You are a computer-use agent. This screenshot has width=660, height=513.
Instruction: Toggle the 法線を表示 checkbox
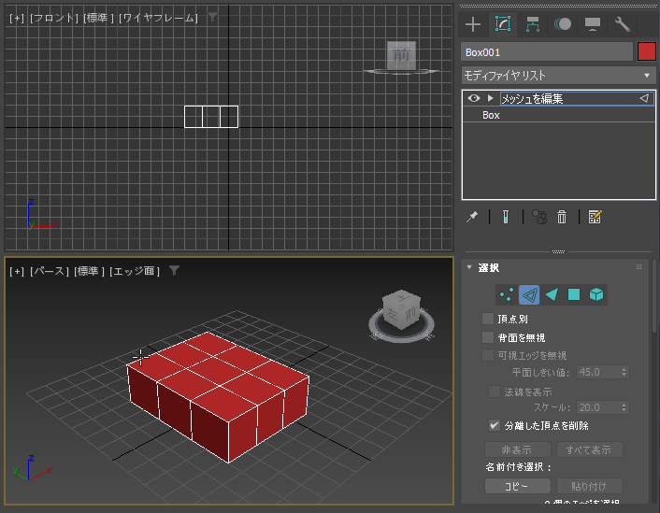coord(495,392)
